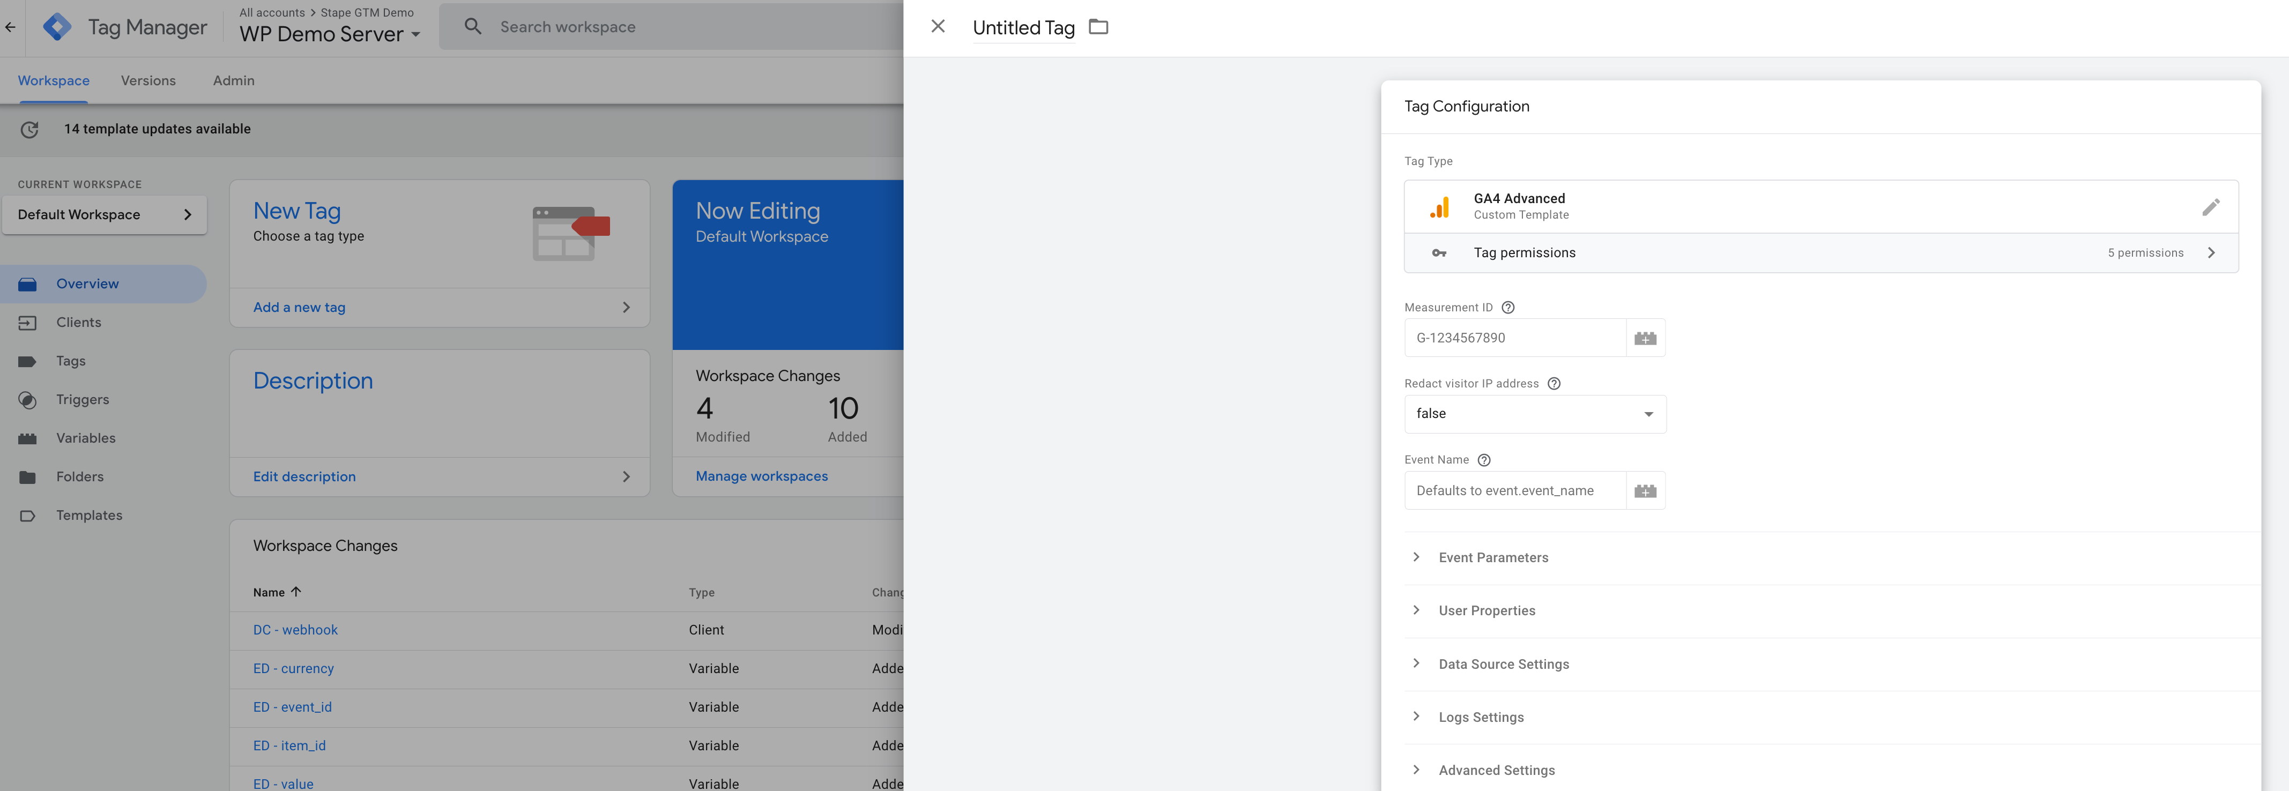Edit the GA4 Advanced template using the pencil icon
The image size is (2289, 791).
2212,206
